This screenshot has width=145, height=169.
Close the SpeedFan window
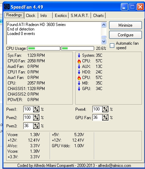tap(140, 7)
